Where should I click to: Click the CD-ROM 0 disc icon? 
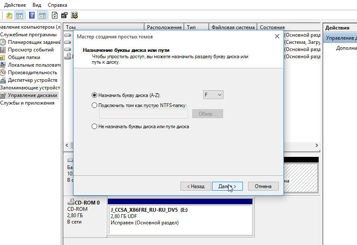pyautogui.click(x=71, y=202)
